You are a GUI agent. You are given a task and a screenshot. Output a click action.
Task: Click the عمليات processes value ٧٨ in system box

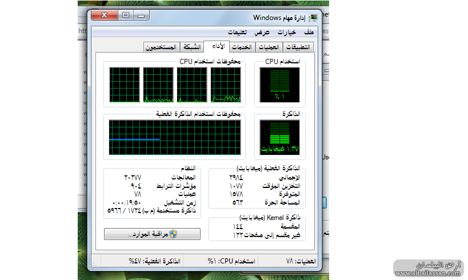click(x=138, y=194)
